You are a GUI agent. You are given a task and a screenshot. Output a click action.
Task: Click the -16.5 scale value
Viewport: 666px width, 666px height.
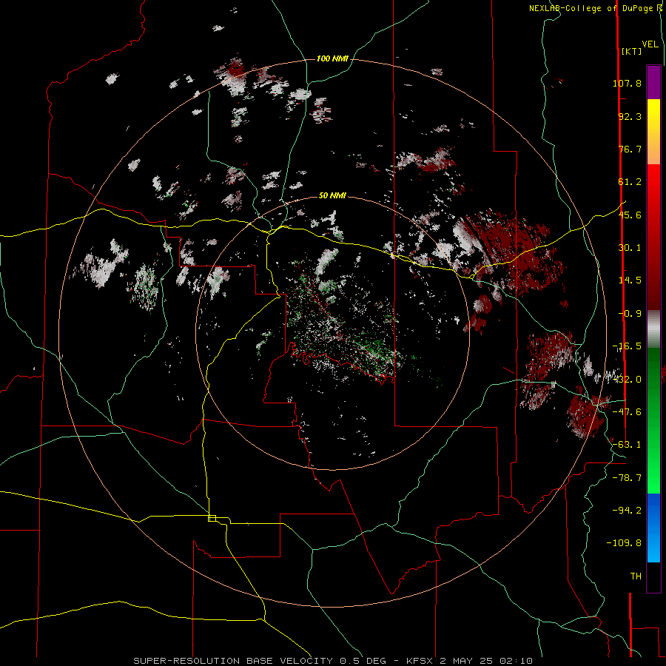(x=627, y=346)
